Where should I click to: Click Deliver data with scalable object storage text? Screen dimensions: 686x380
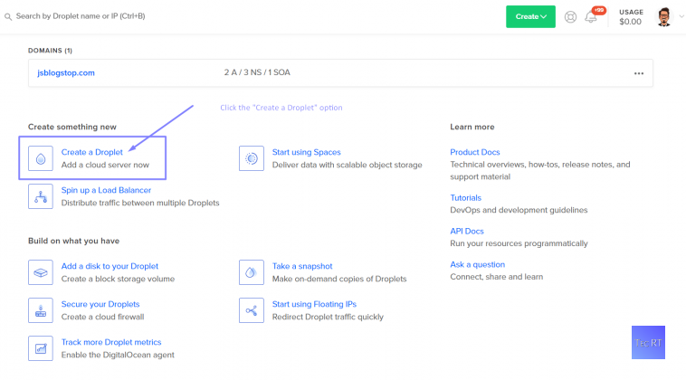[347, 165]
